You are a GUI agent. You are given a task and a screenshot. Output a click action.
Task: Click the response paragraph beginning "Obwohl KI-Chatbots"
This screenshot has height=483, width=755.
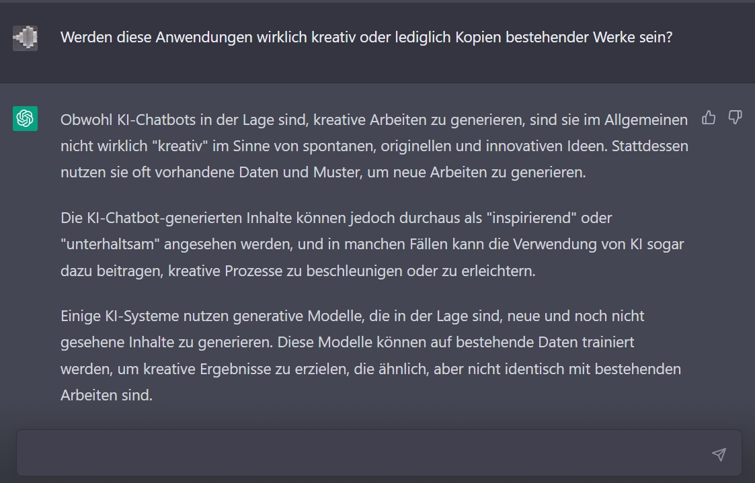374,146
